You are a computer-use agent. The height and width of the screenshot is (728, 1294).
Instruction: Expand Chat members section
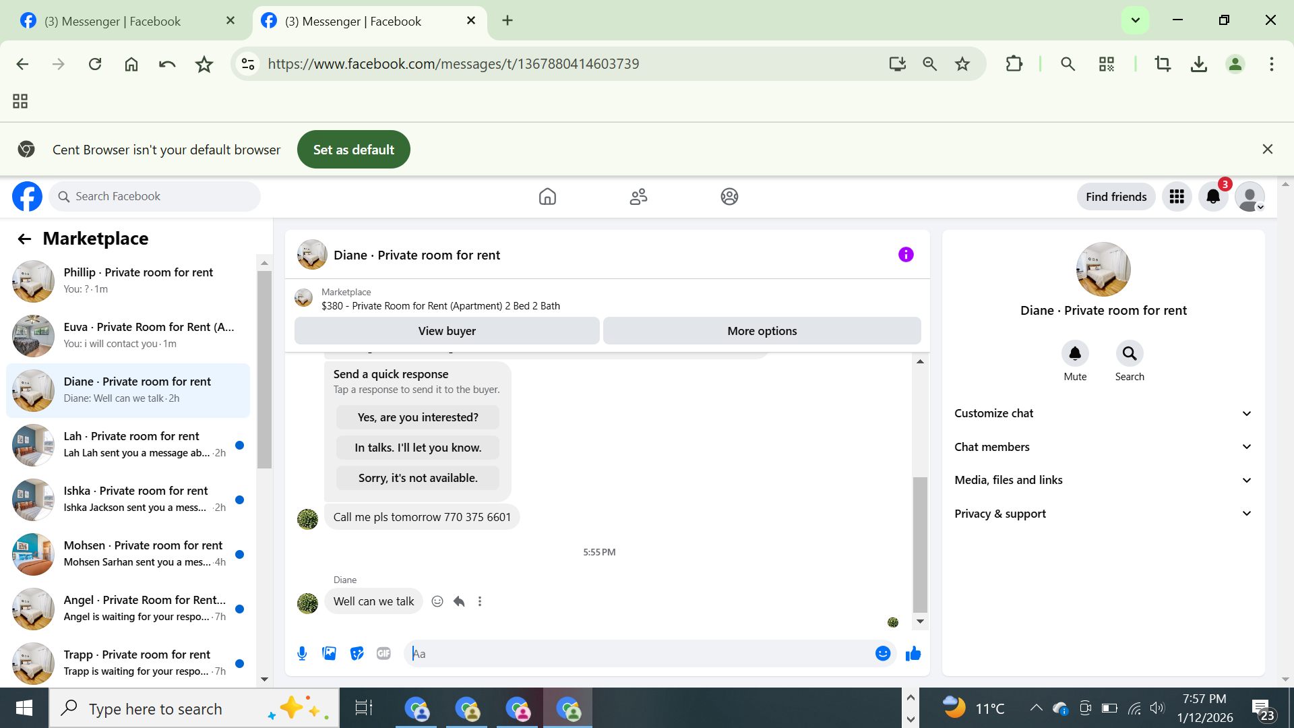pos(1103,447)
